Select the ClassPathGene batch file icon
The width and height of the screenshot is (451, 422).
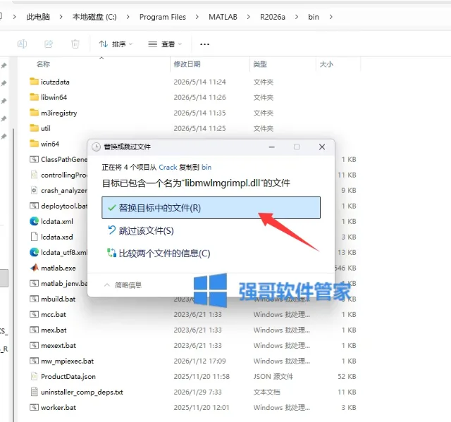click(34, 159)
